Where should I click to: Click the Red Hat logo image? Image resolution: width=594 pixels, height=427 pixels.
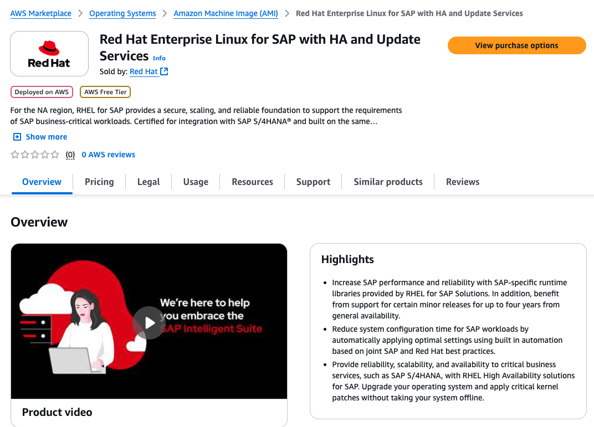pyautogui.click(x=49, y=54)
